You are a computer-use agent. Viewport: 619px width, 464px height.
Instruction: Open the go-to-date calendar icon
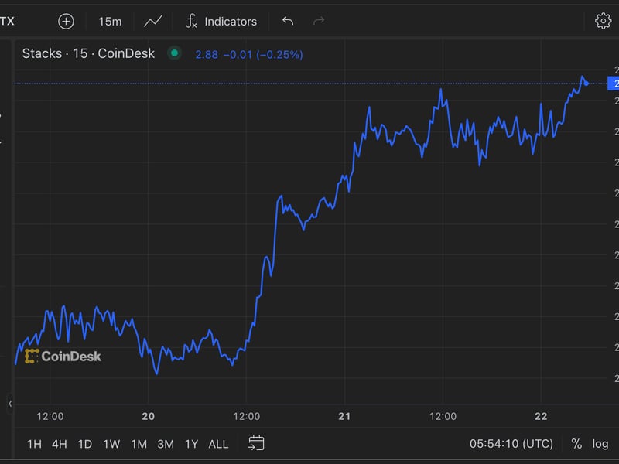[256, 443]
